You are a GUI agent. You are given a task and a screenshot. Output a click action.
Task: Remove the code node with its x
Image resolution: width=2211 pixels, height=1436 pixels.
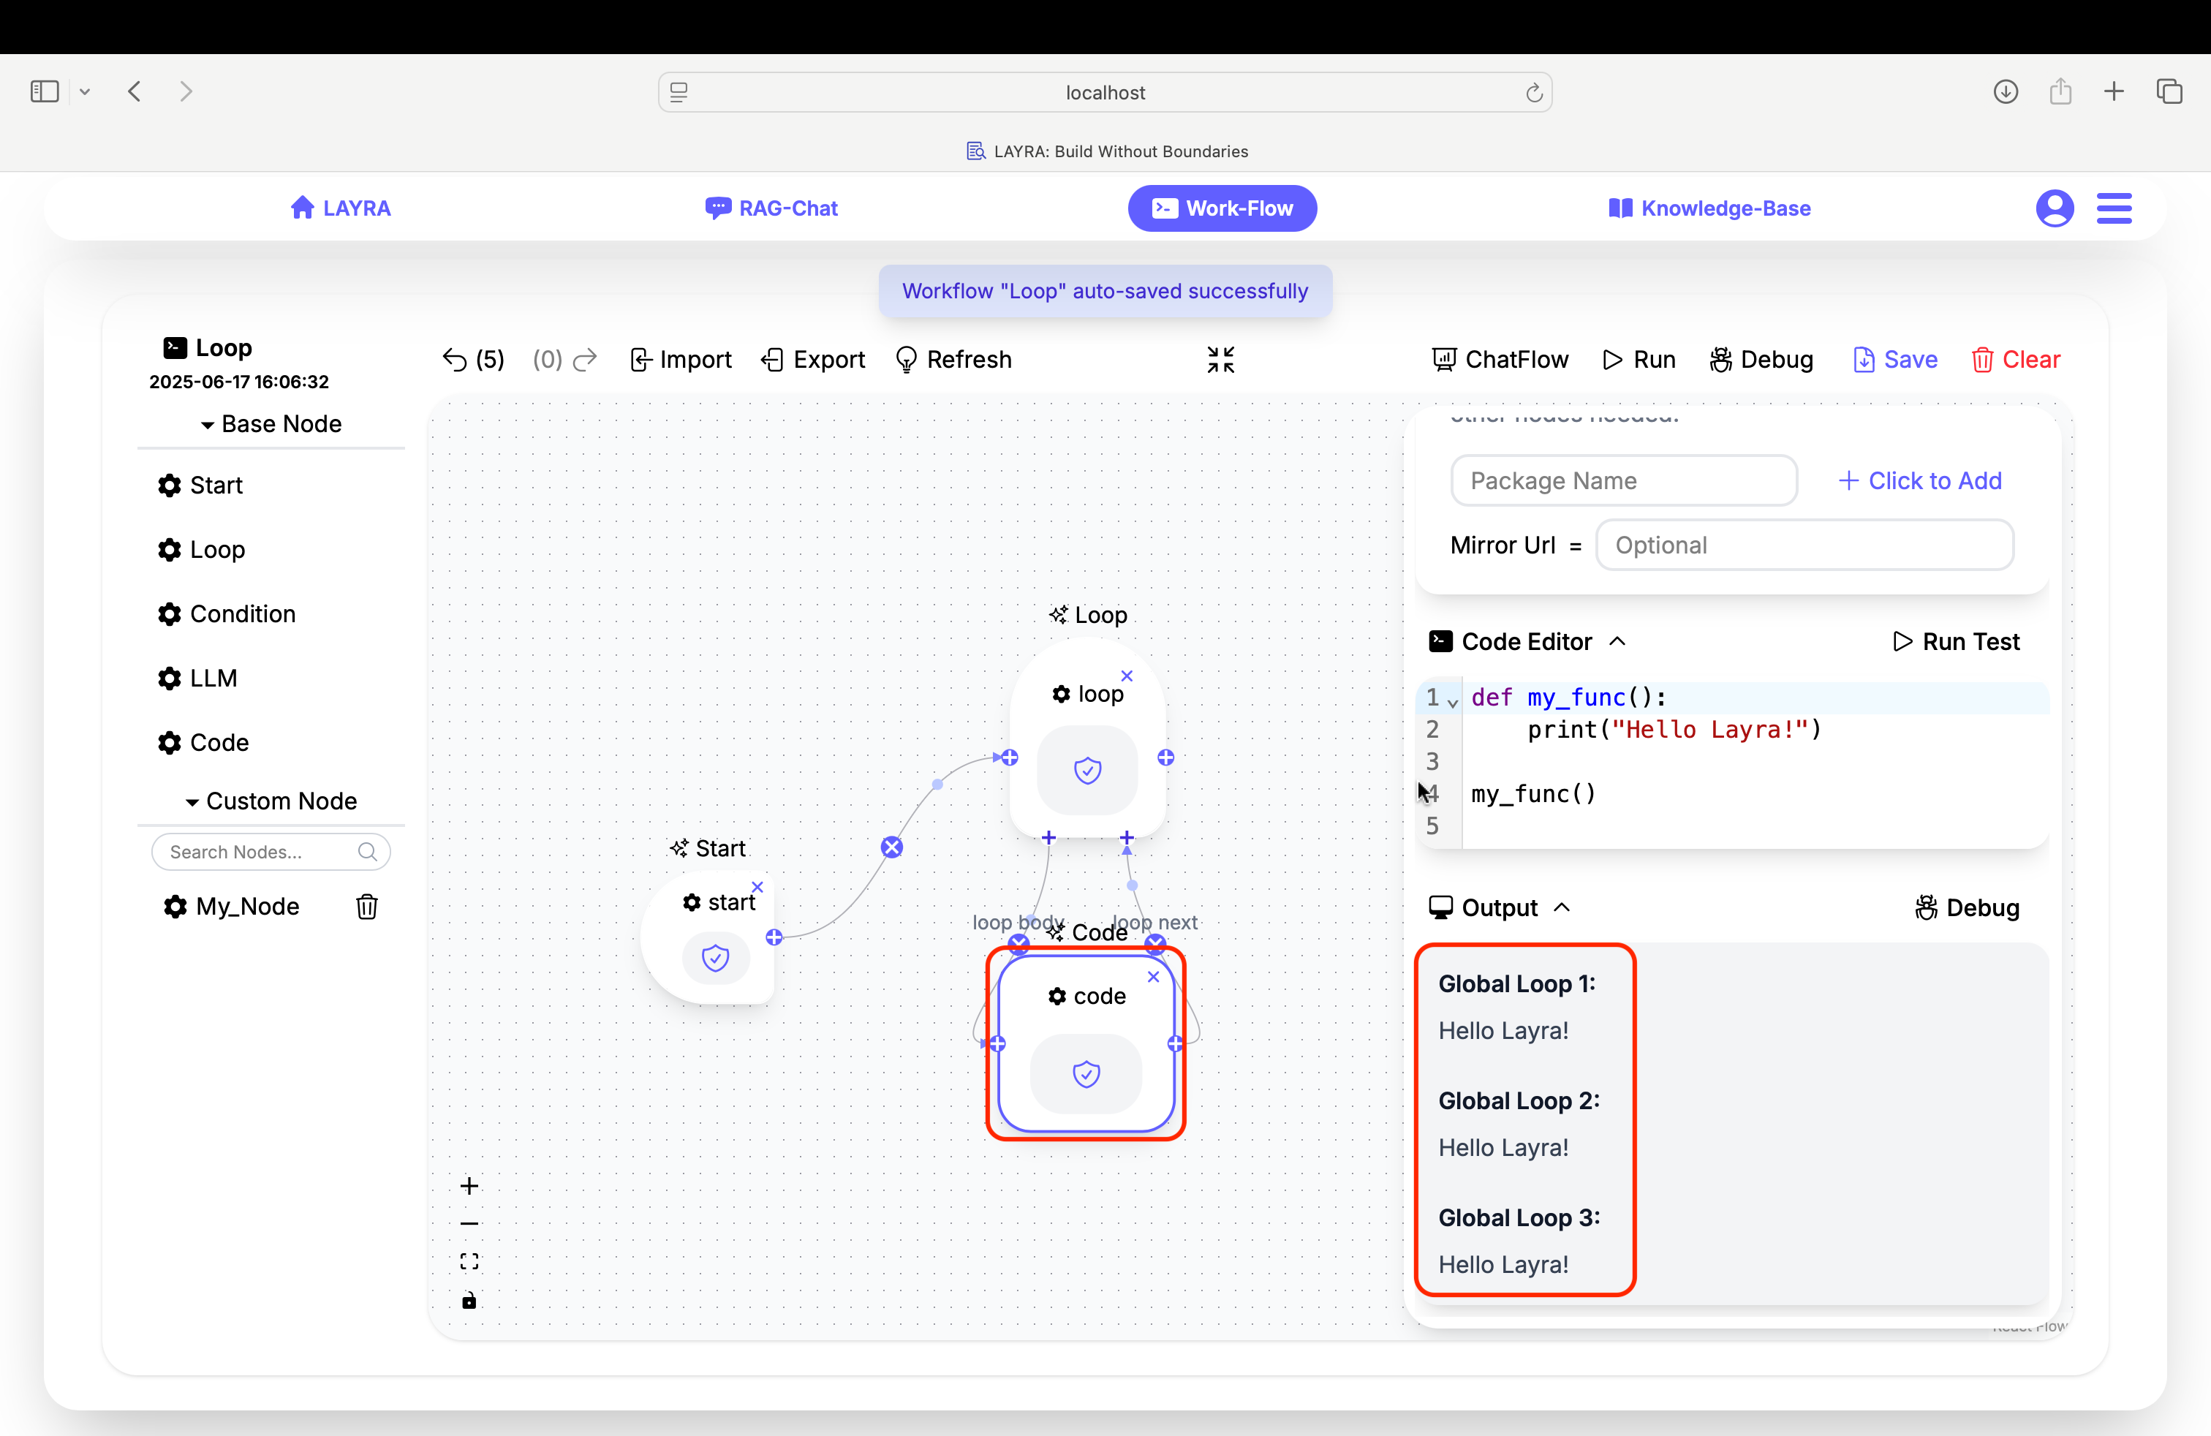[1153, 976]
